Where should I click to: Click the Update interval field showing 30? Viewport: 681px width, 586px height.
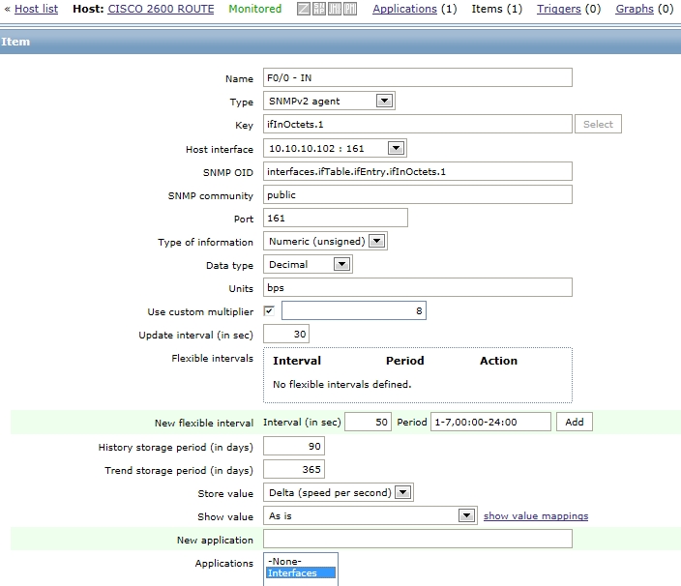(x=286, y=334)
